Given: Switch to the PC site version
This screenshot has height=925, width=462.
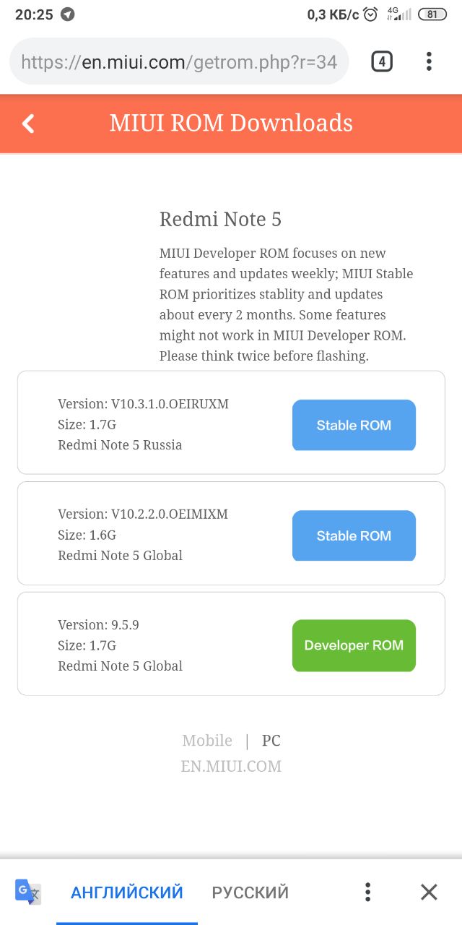Looking at the screenshot, I should (271, 741).
